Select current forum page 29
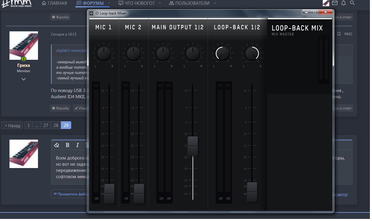 66,125
